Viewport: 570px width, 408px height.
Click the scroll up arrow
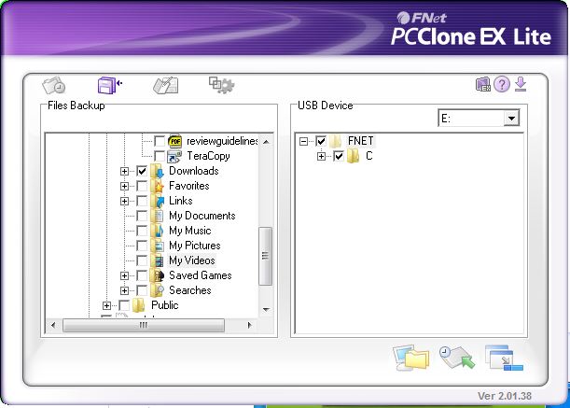[x=266, y=141]
